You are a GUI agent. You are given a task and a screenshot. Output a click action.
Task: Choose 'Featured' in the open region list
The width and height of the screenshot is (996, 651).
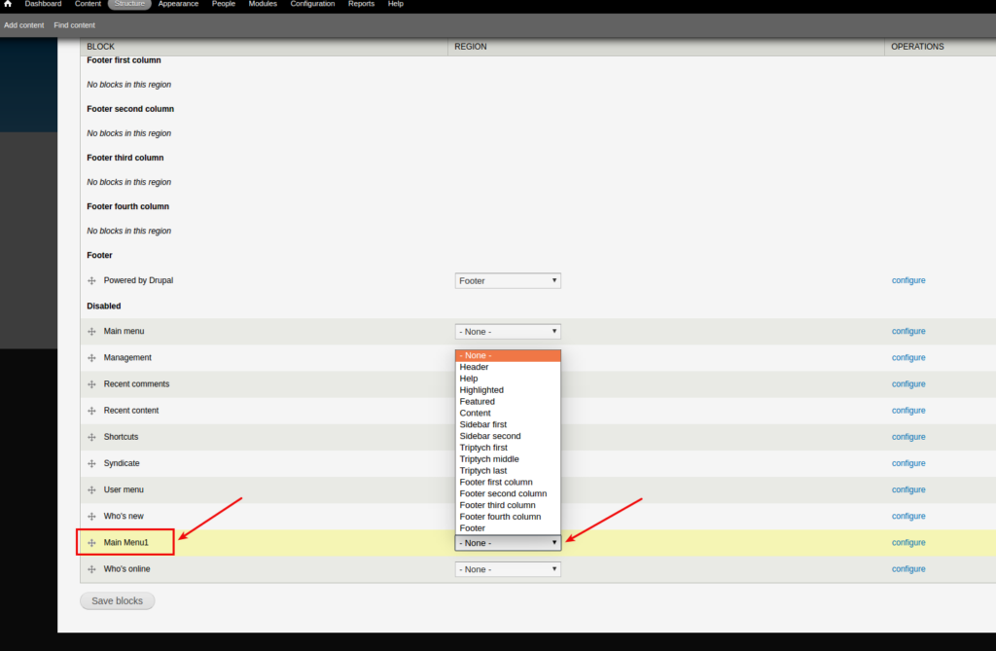click(508, 401)
